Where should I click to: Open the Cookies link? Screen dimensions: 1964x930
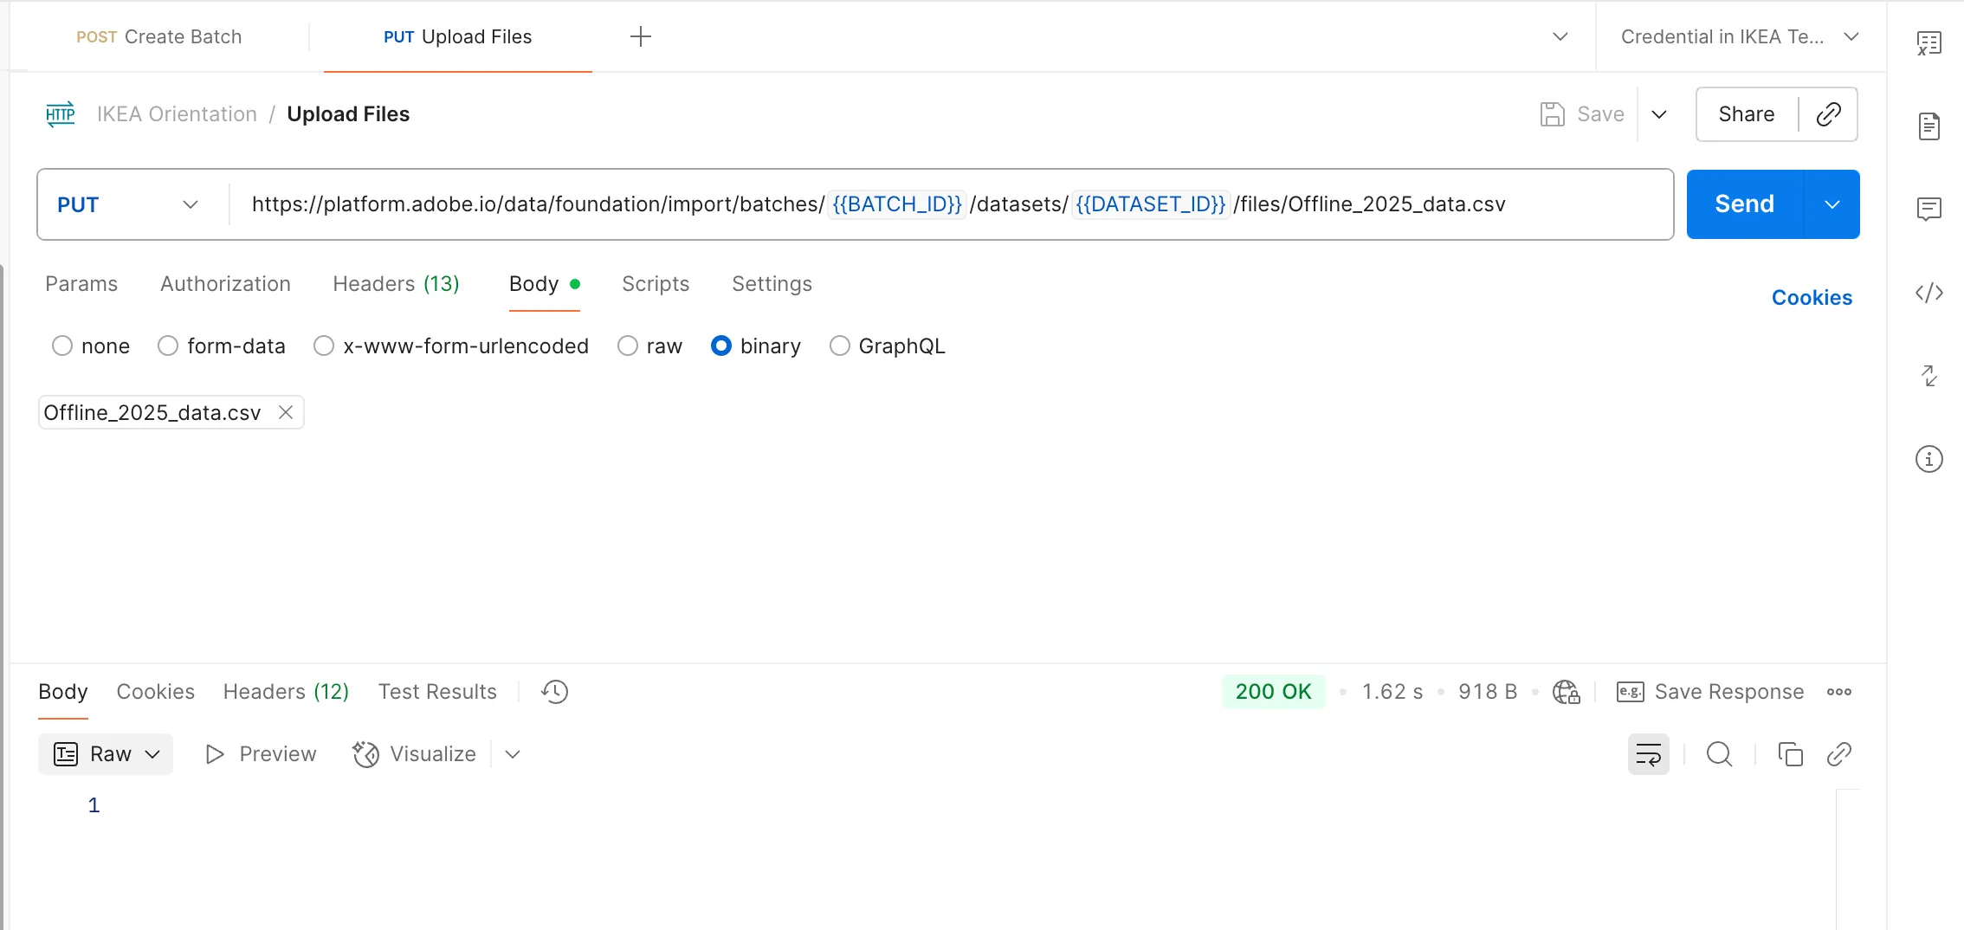[x=1812, y=298]
